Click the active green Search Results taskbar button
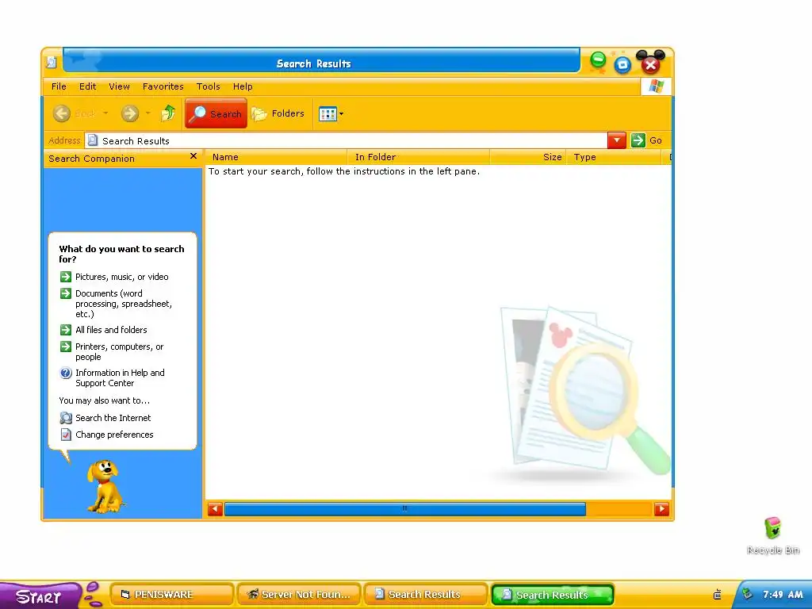The width and height of the screenshot is (812, 609). [x=553, y=595]
